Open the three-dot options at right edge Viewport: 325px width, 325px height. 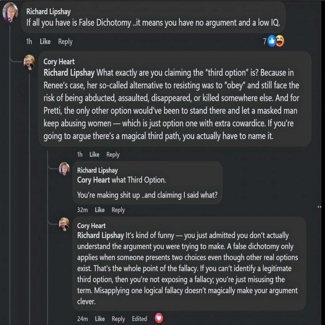point(319,207)
